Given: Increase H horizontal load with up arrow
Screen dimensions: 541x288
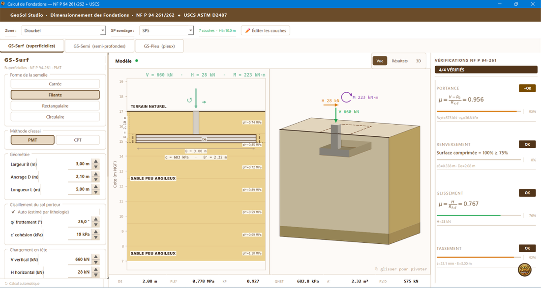Looking at the screenshot, I should tap(96, 269).
